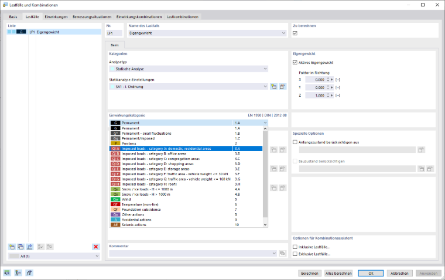The height and width of the screenshot is (280, 445).
Task: Click the Alles berechnen button
Action: point(338,273)
